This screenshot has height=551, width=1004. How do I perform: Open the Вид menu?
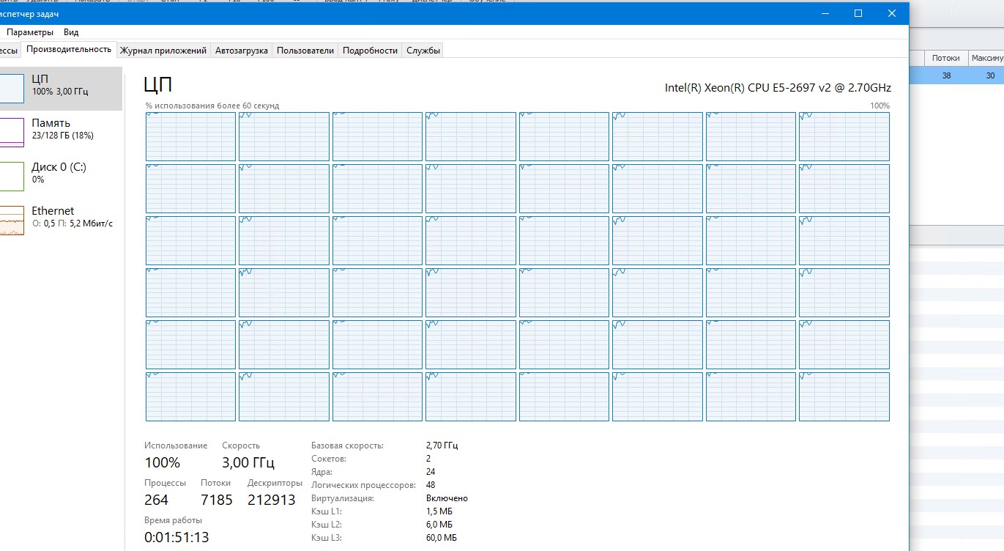[x=71, y=32]
